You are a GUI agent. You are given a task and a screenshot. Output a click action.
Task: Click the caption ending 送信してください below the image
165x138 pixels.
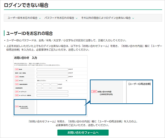(83, 123)
